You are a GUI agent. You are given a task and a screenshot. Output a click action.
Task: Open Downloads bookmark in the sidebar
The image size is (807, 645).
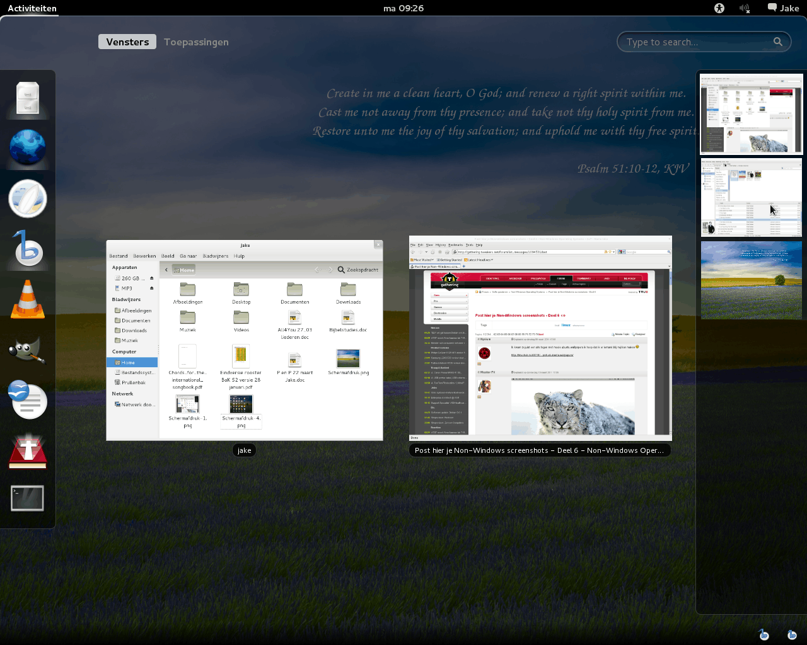[x=132, y=331]
